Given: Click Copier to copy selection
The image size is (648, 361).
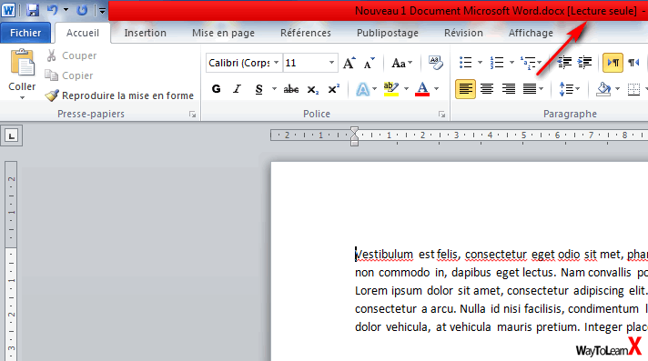Looking at the screenshot, I should point(69,75).
